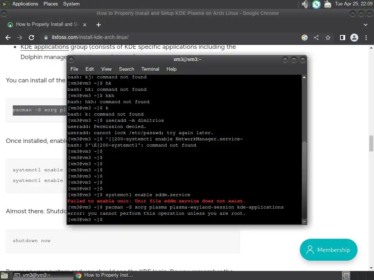Switch to vm3@vm3 taskbar entry
374x280 pixels.
43,275
